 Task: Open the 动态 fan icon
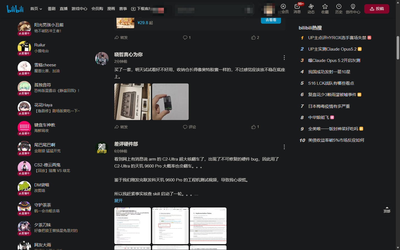click(311, 6)
